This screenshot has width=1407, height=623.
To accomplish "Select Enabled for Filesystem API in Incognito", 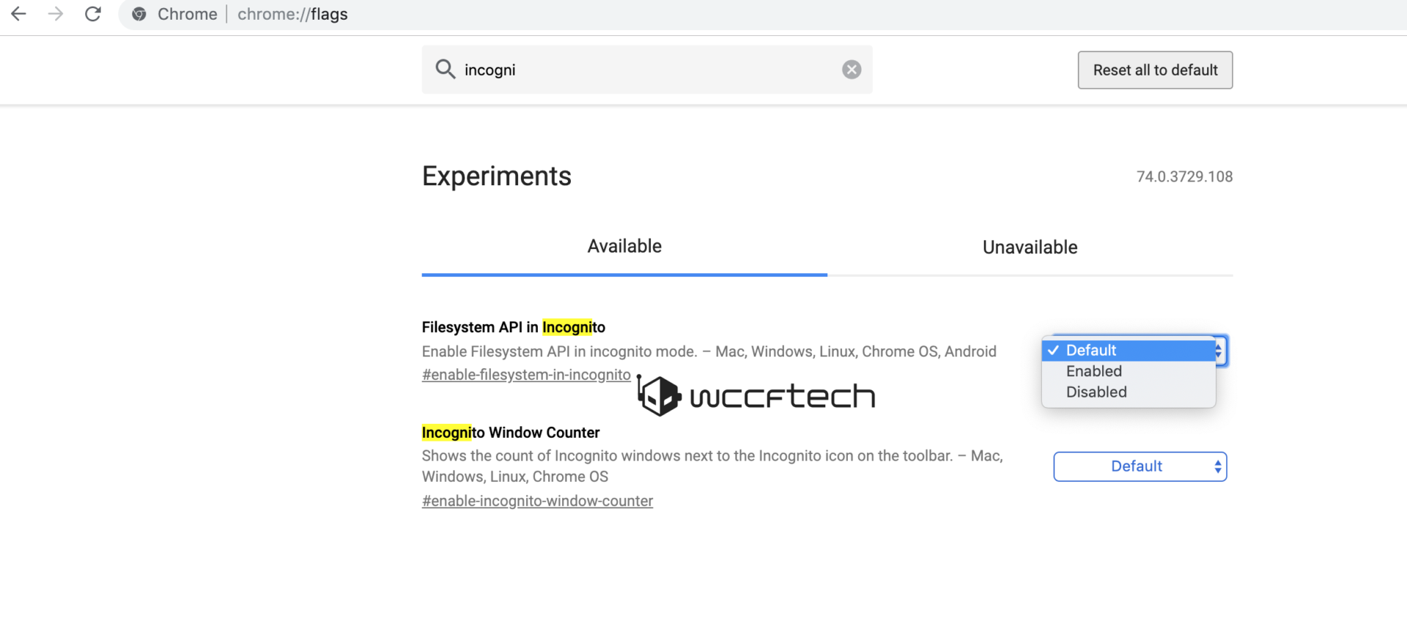I will pyautogui.click(x=1129, y=371).
